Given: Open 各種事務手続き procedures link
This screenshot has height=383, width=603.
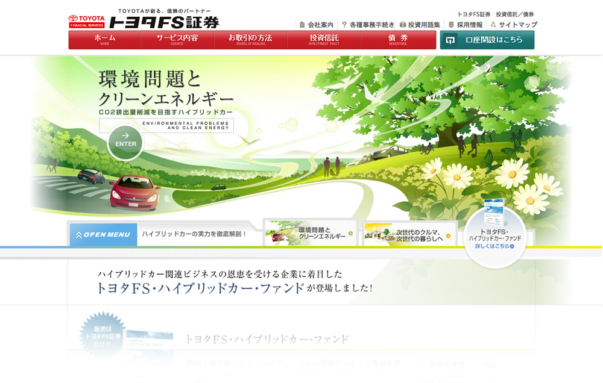Looking at the screenshot, I should pos(372,25).
